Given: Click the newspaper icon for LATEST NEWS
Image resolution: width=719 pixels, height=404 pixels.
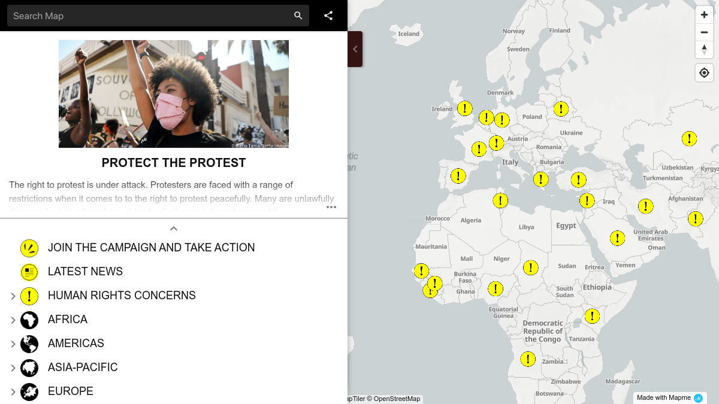Looking at the screenshot, I should (x=29, y=272).
